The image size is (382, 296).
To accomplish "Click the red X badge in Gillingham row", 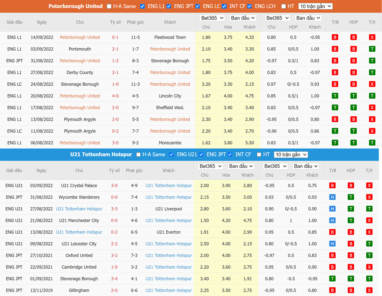I will click(x=369, y=290).
